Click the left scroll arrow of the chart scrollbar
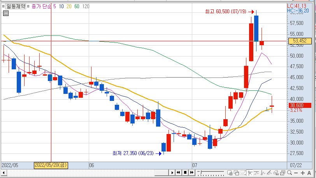 click(4, 173)
